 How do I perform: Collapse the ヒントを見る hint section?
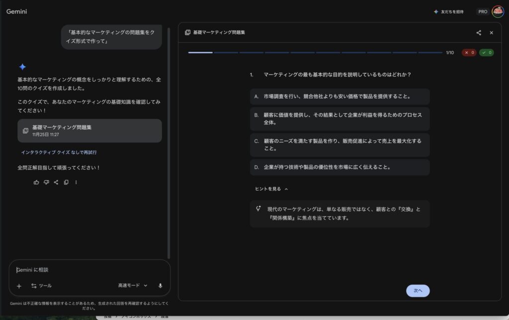click(x=269, y=189)
